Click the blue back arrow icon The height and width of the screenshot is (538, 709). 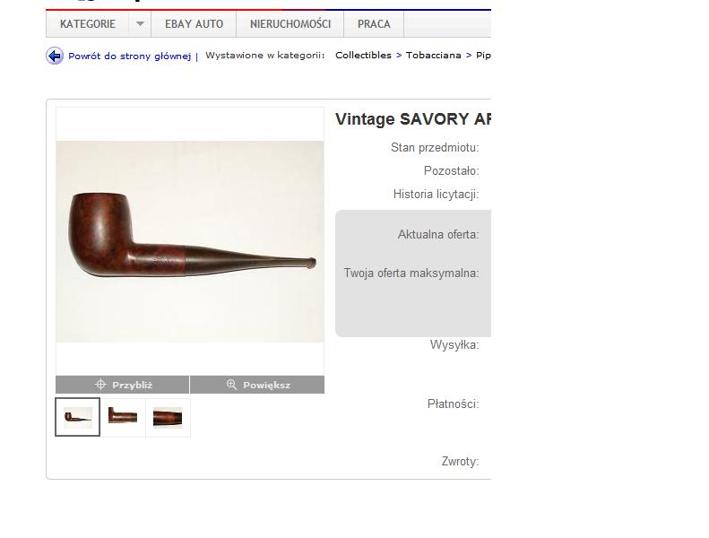(55, 56)
